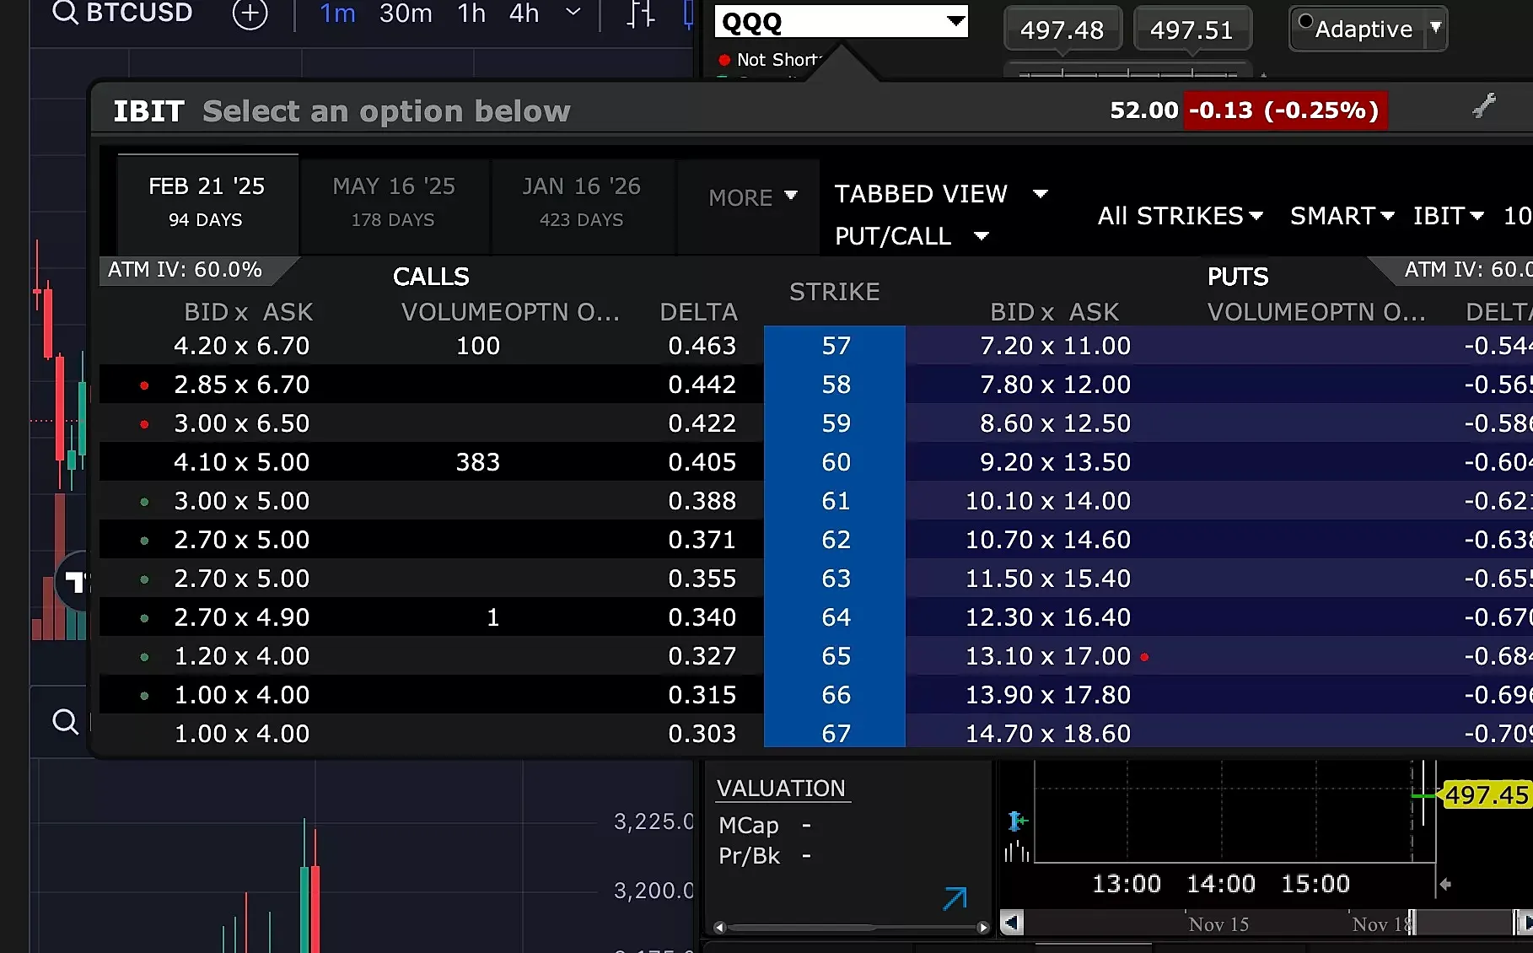1533x953 pixels.
Task: Click the valuation panel horizontal scrollbar
Action: 851,928
